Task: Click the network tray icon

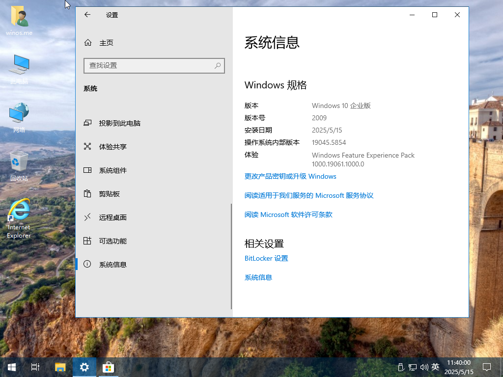Action: 413,367
